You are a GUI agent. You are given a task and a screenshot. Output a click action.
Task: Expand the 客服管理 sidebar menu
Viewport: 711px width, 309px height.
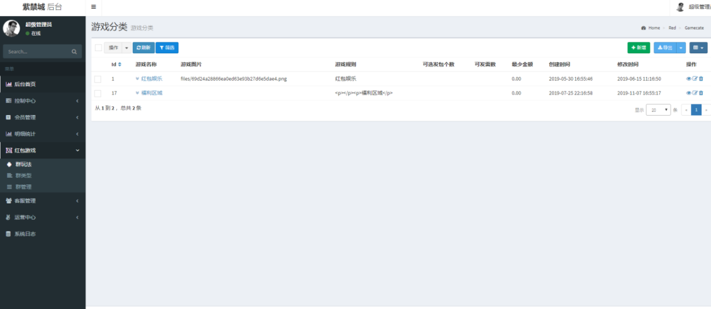43,200
